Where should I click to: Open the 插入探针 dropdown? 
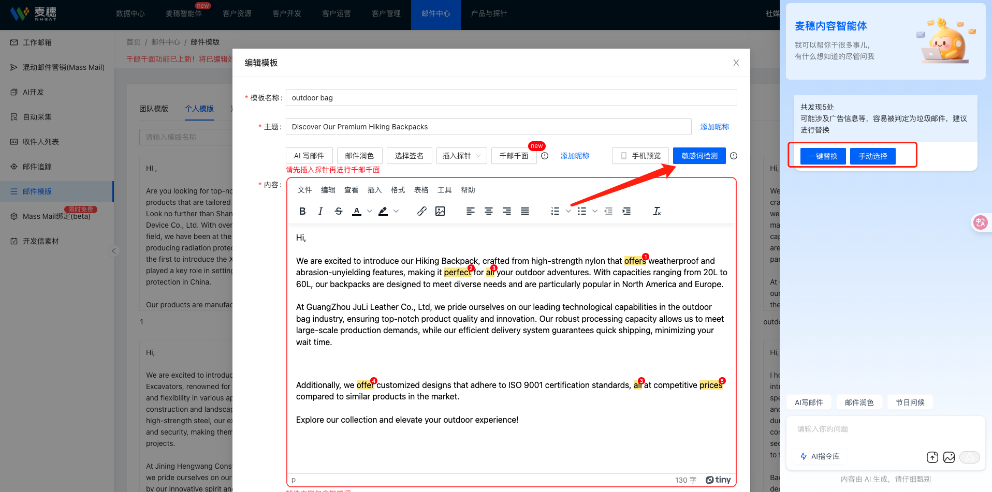462,156
